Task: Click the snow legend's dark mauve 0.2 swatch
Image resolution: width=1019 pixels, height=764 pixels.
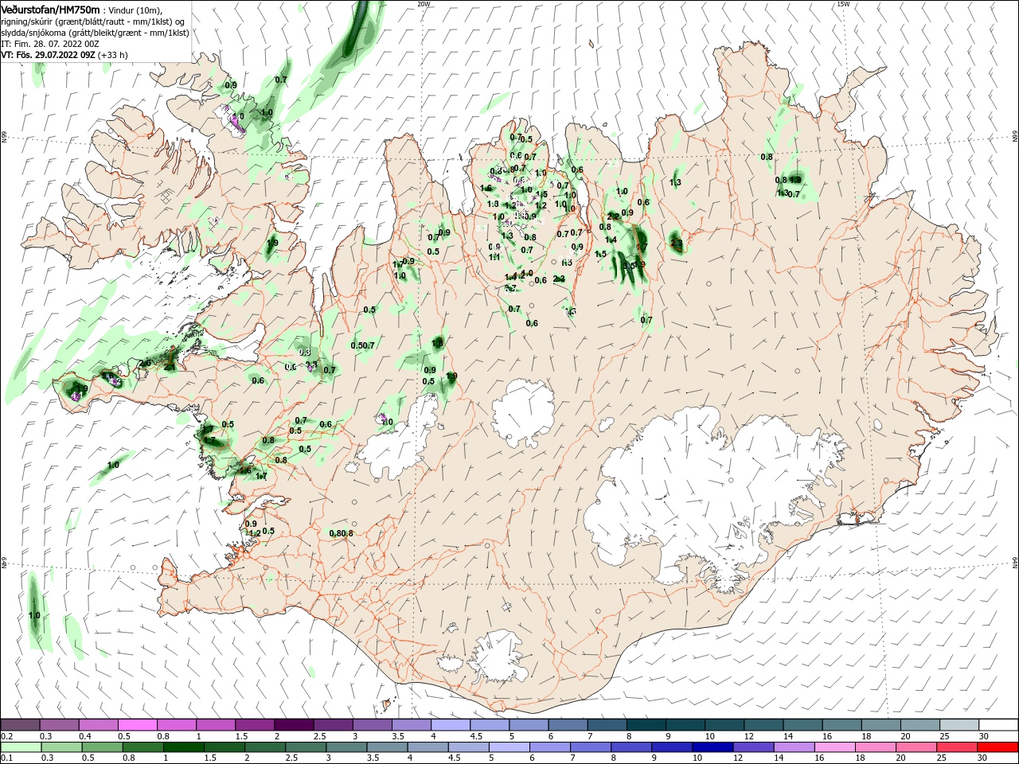Action: click(20, 725)
